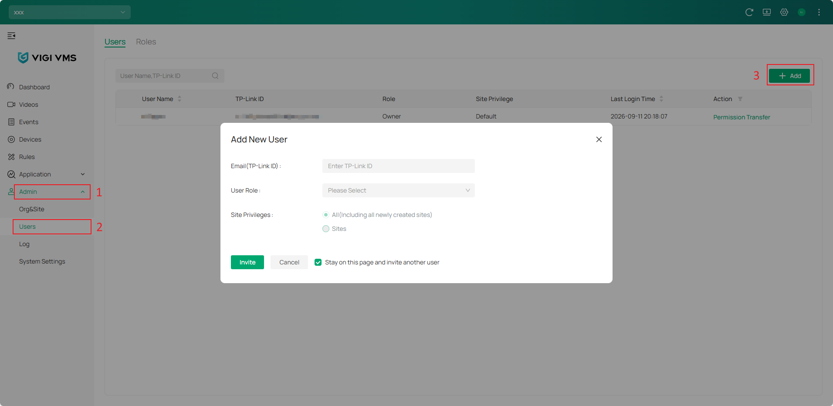The height and width of the screenshot is (406, 833).
Task: Open settings gear icon in top bar
Action: 784,12
